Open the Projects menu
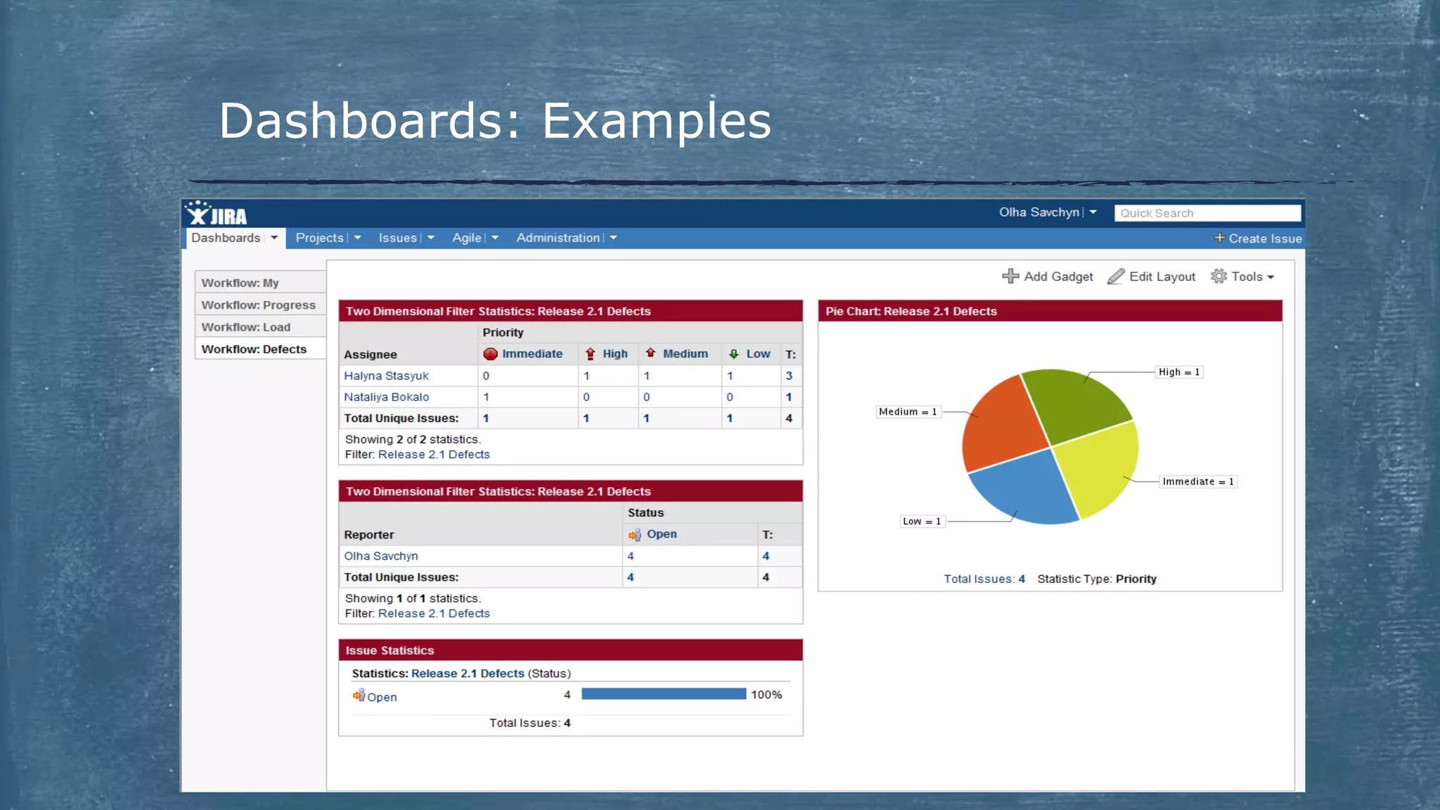1440x810 pixels. pos(319,238)
